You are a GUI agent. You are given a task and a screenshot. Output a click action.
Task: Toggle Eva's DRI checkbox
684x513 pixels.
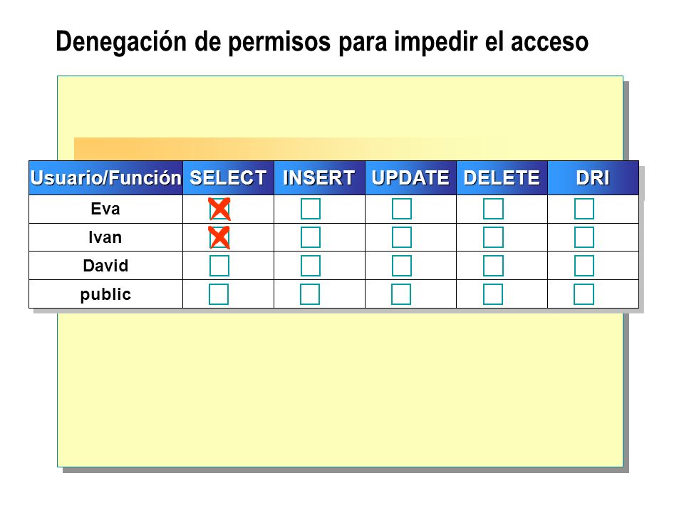pos(584,209)
